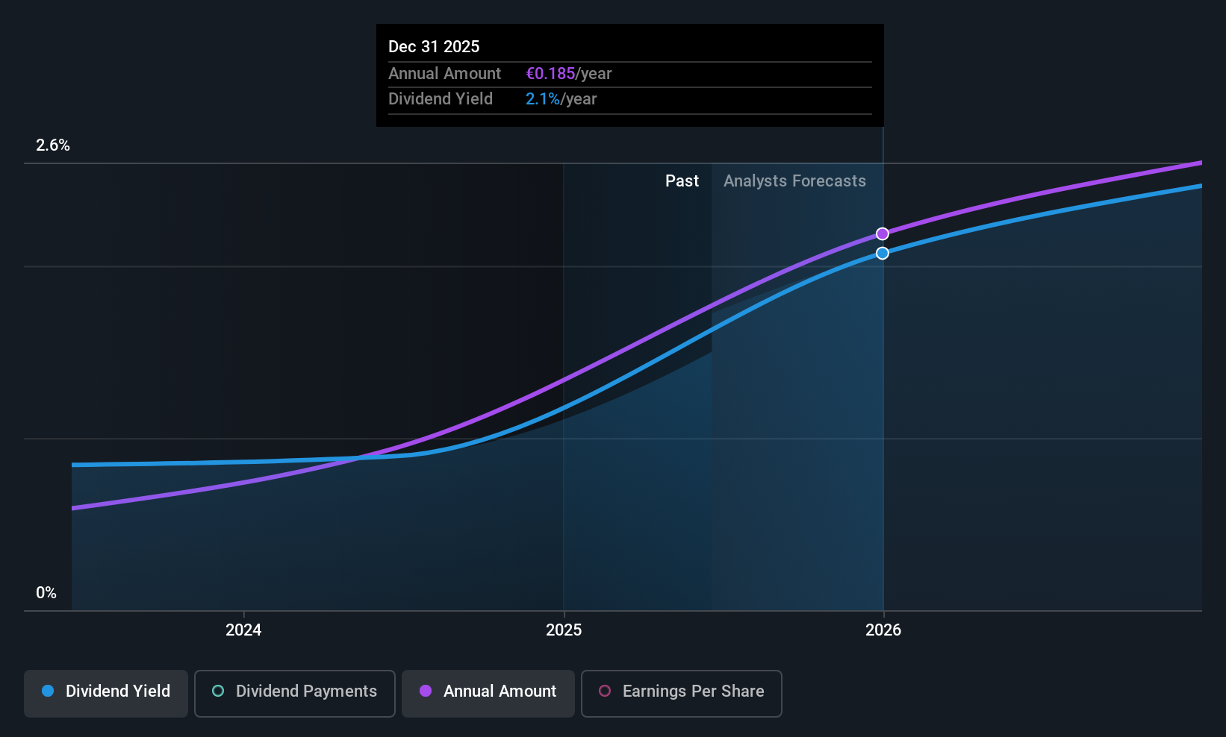1226x737 pixels.
Task: Click the €0.185 annual amount value
Action: point(550,74)
